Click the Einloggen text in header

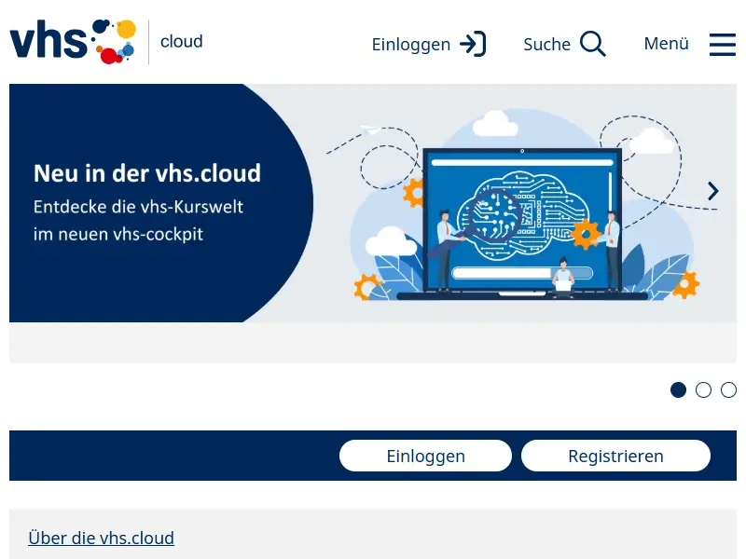[x=411, y=45]
